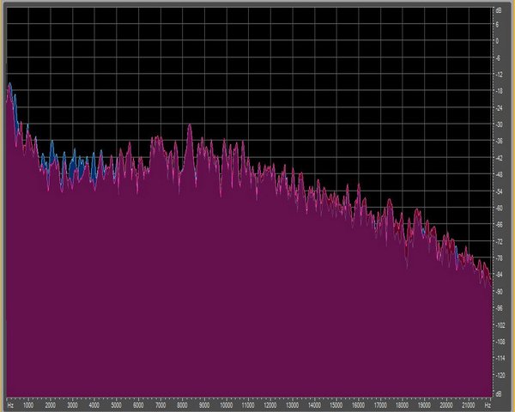515x412 pixels.
Task: Click the -66 dB scale label
Action: (499, 225)
